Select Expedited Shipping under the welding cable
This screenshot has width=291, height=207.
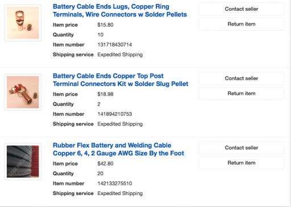click(120, 193)
